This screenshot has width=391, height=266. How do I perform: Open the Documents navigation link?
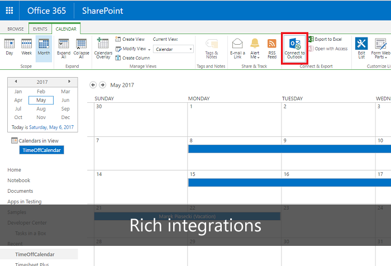(20, 191)
